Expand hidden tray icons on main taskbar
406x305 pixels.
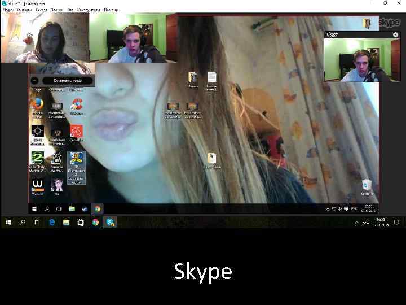click(x=356, y=223)
